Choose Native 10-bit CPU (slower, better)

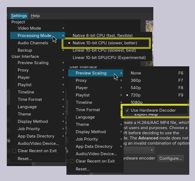point(105,43)
